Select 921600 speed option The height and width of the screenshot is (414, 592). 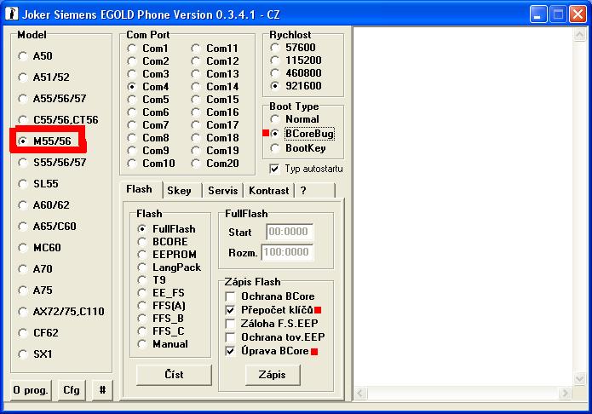[x=275, y=86]
